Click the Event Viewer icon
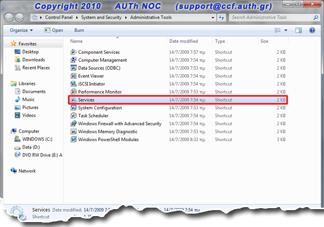The image size is (324, 227). (73, 76)
